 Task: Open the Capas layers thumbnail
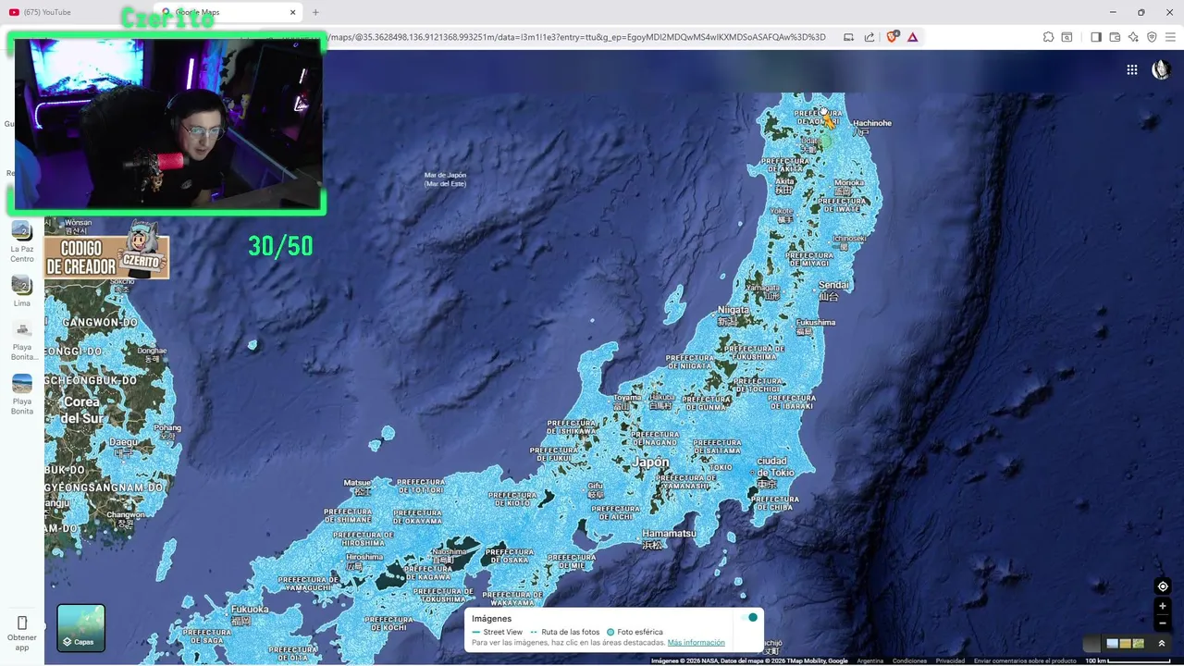[81, 628]
